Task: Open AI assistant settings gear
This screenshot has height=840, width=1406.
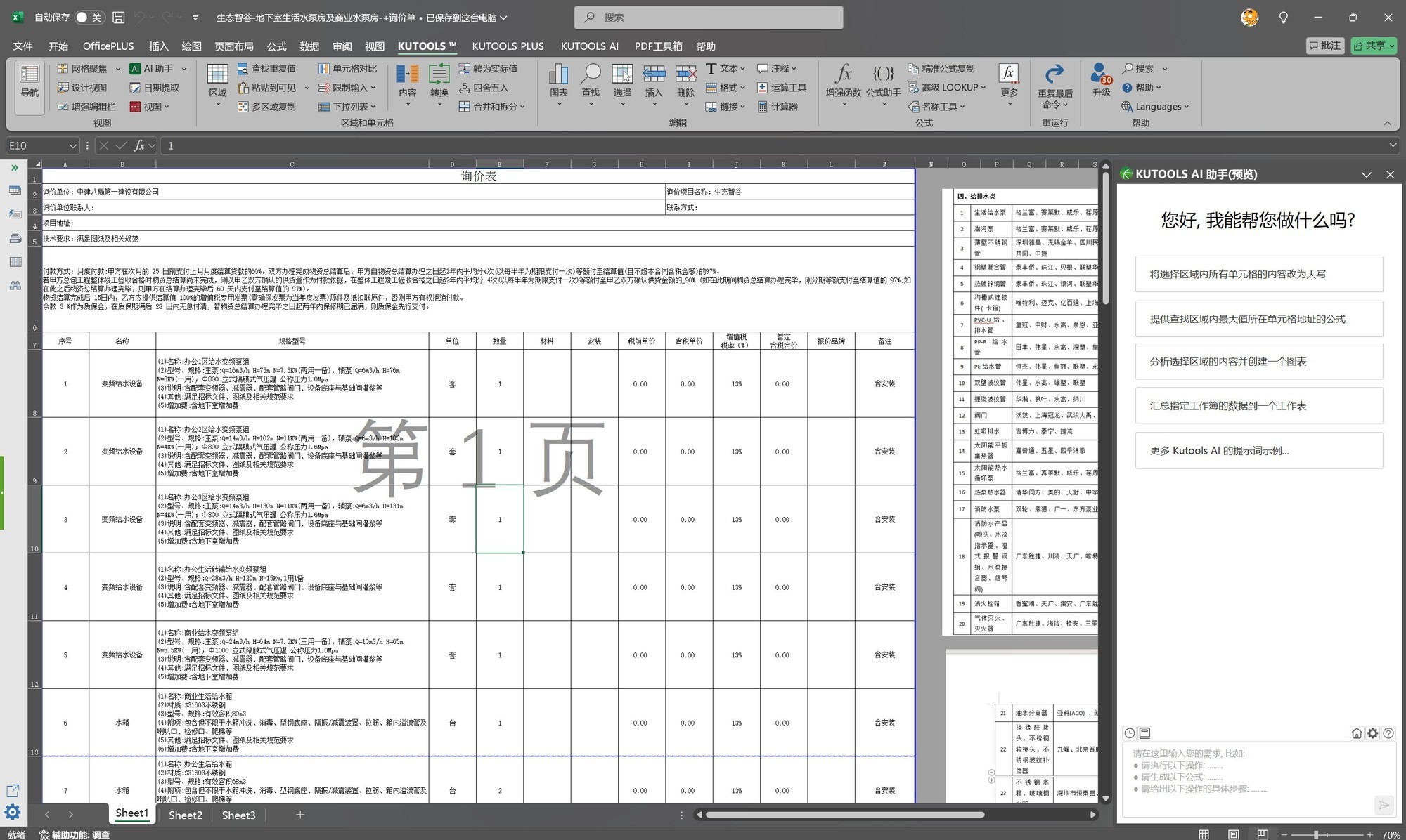Action: click(x=1372, y=733)
